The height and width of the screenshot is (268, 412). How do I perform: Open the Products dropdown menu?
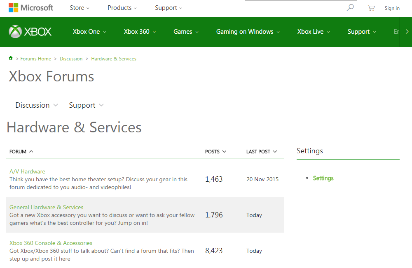(x=122, y=8)
